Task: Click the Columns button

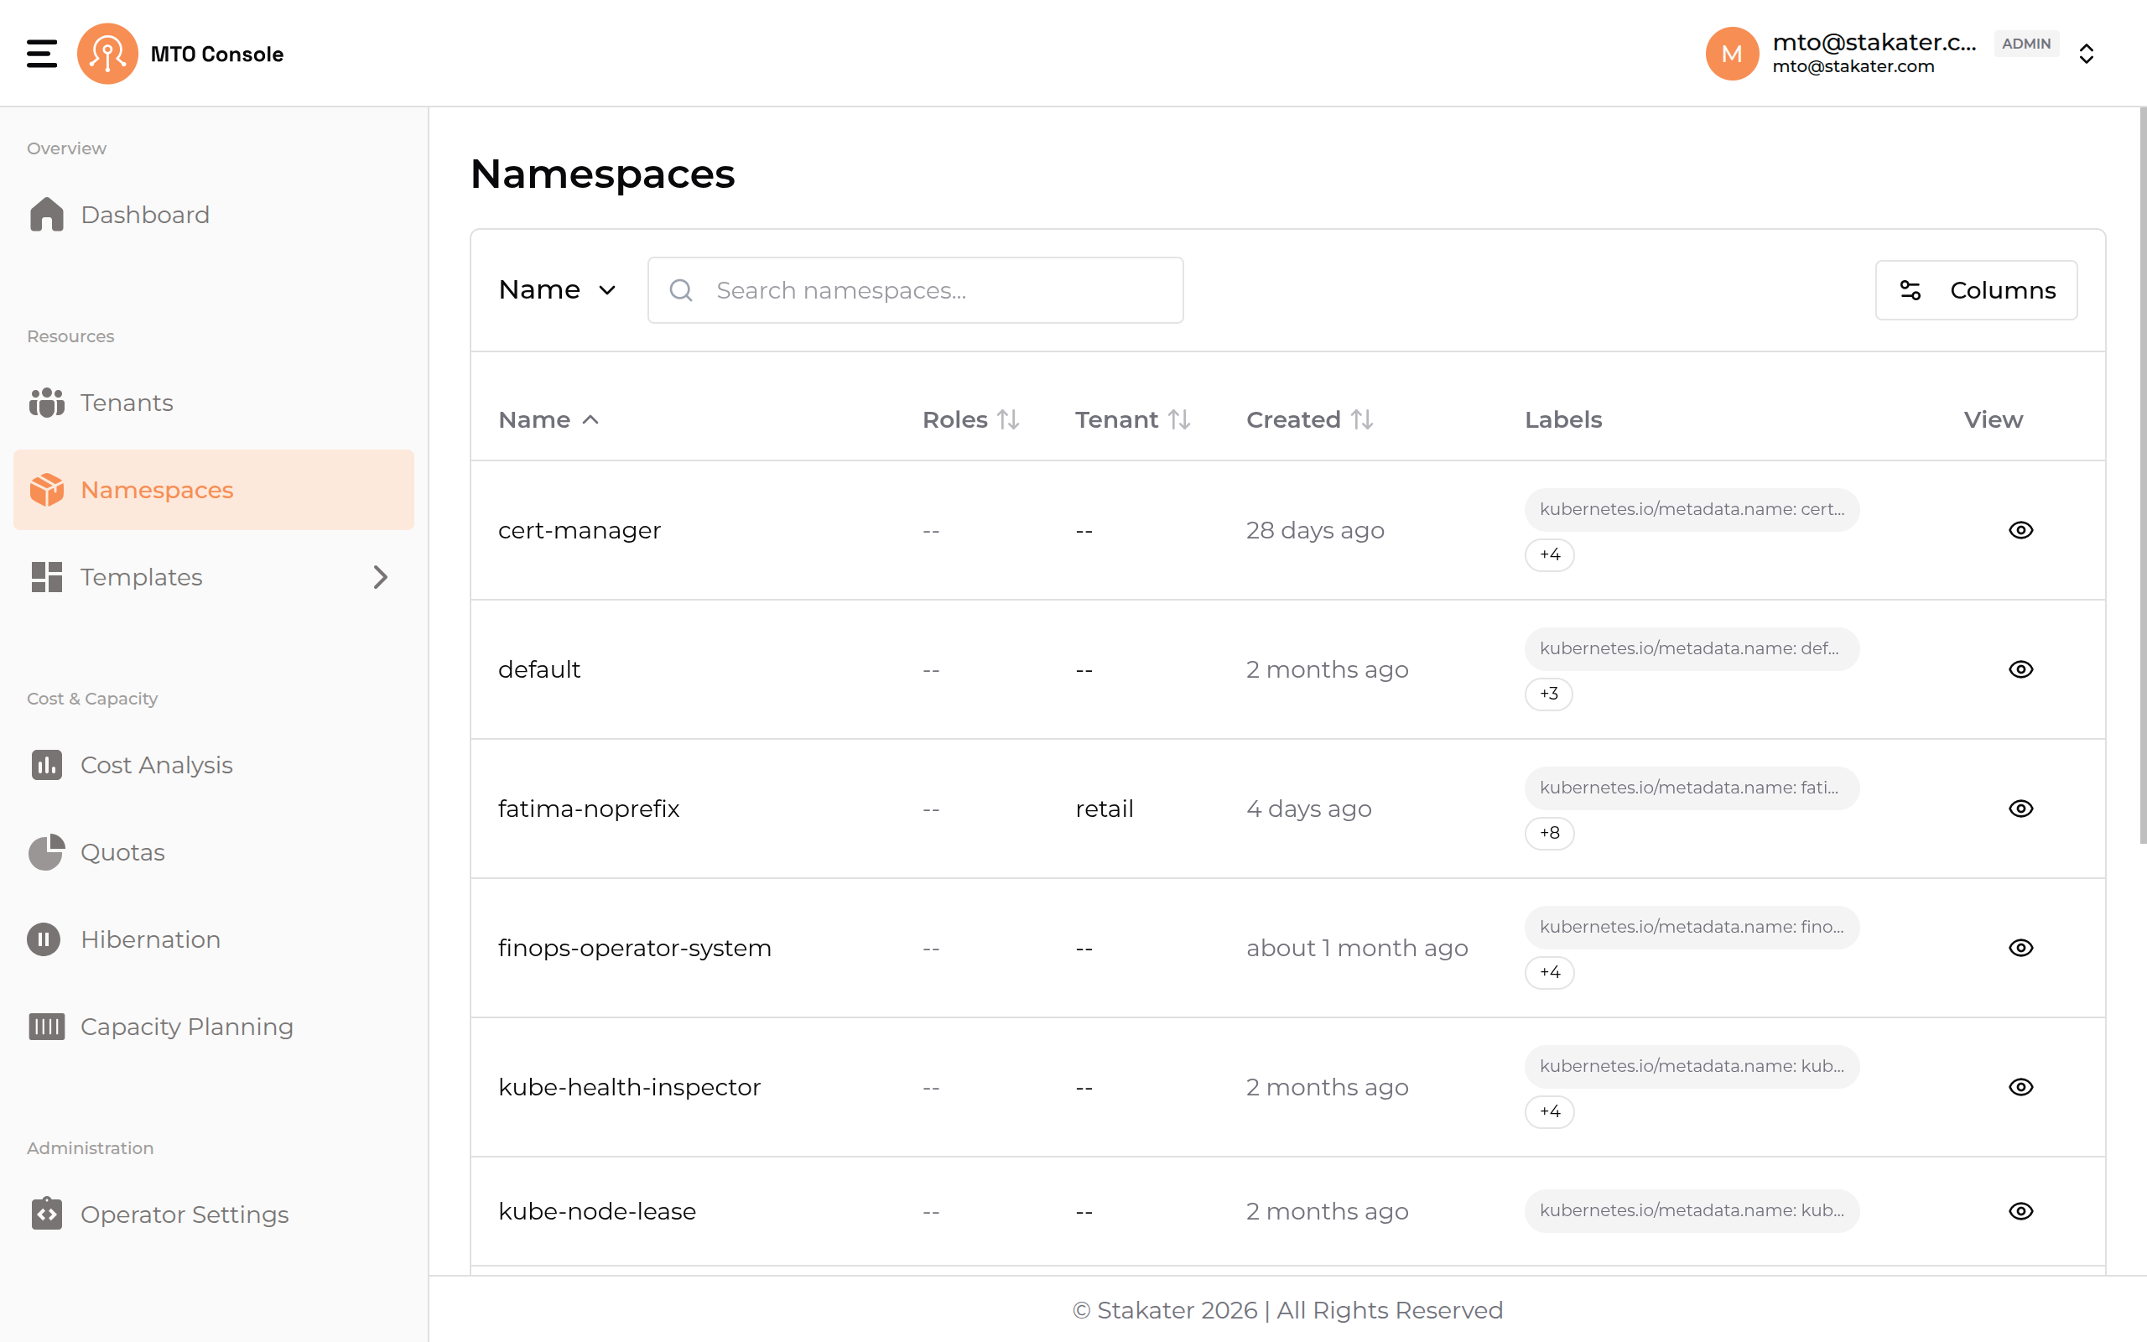Action: click(1976, 290)
